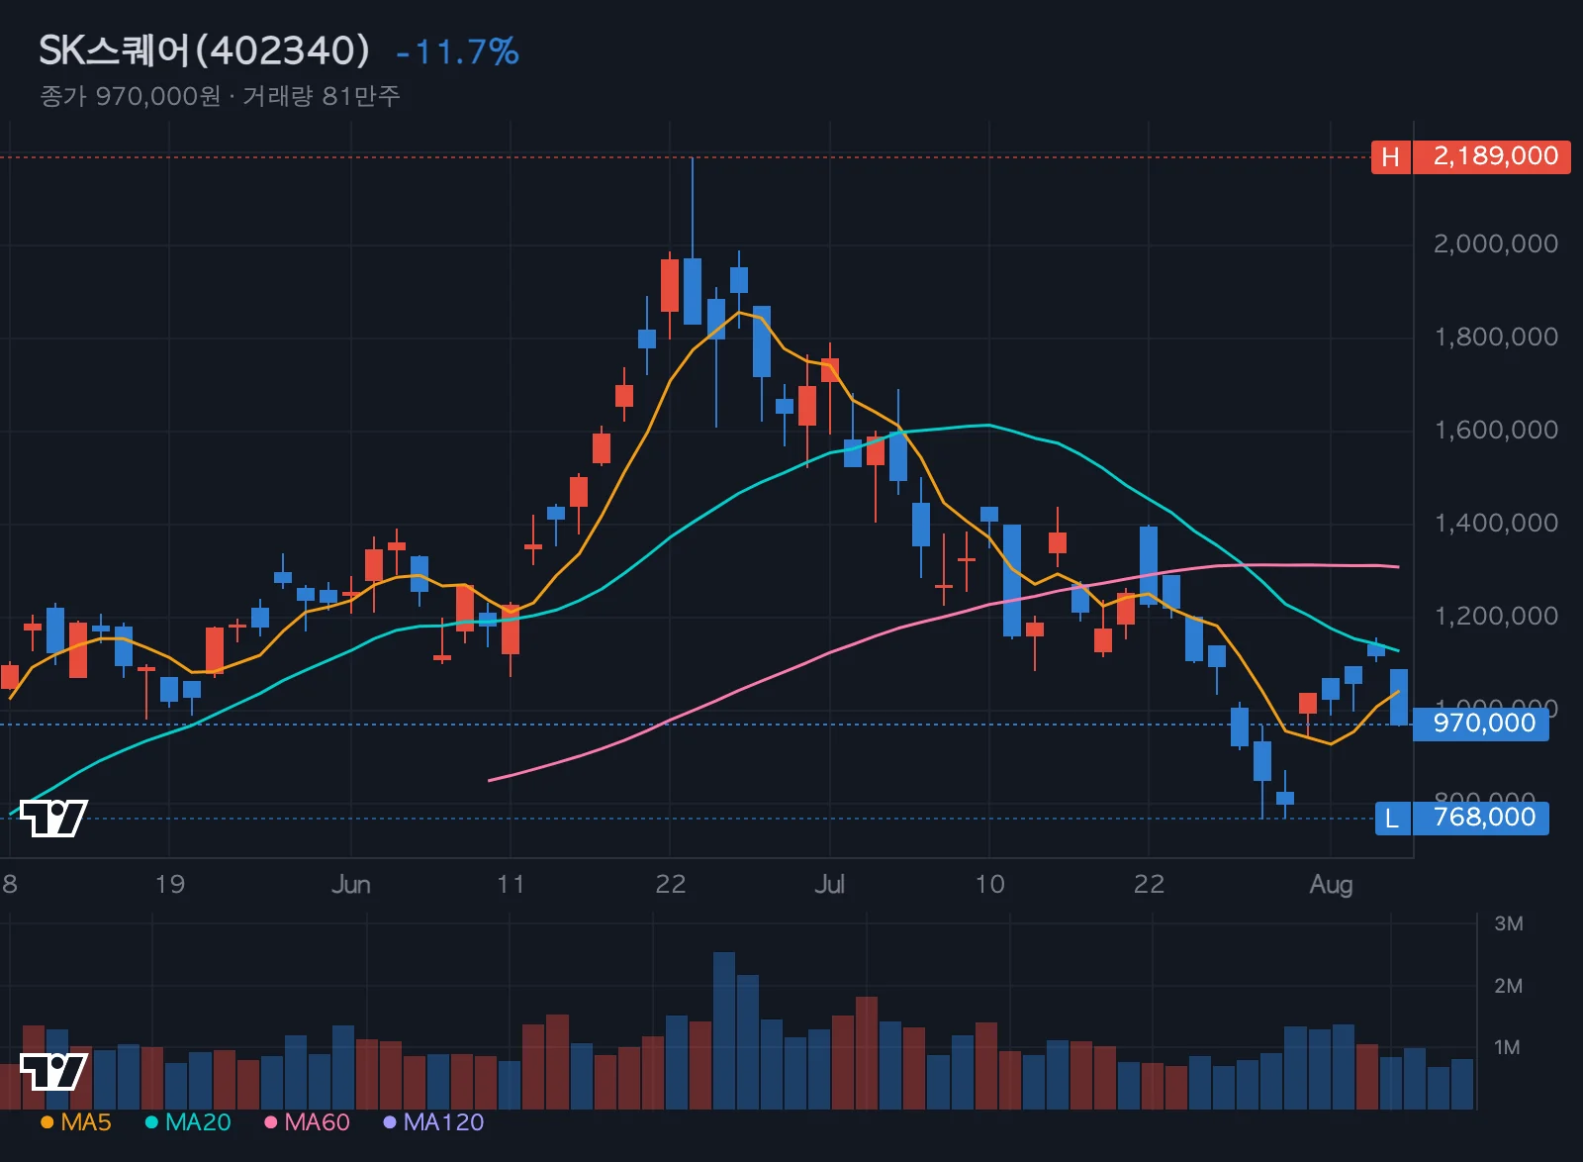Click the 1M volume axis label
Viewport: 1583px width, 1162px height.
coord(1508,1047)
